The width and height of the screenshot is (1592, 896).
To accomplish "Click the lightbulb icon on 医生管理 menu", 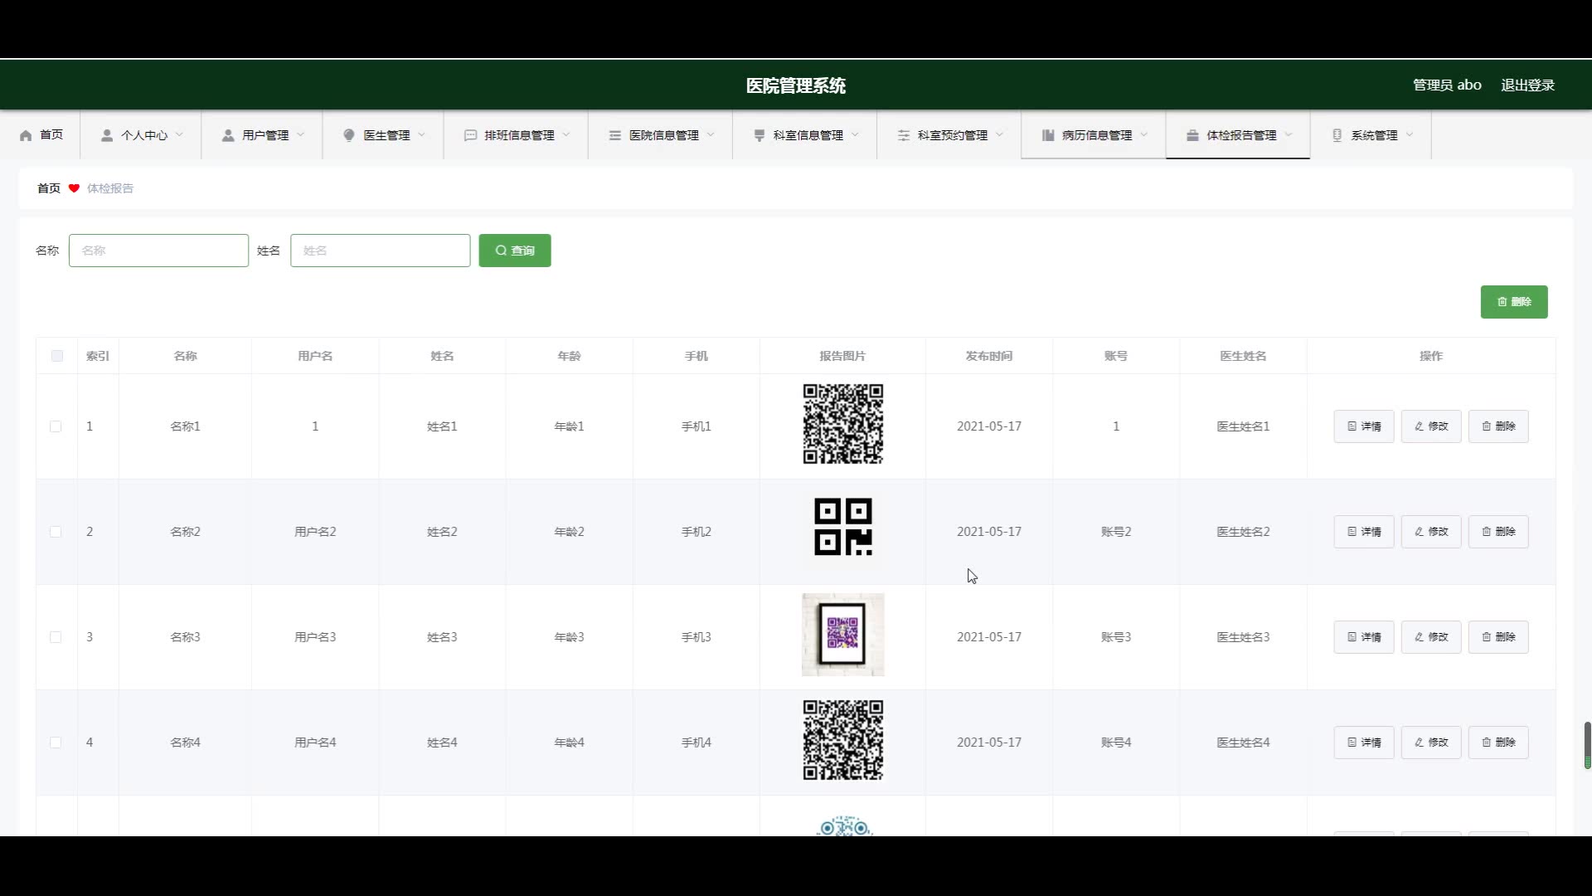I will tap(349, 135).
